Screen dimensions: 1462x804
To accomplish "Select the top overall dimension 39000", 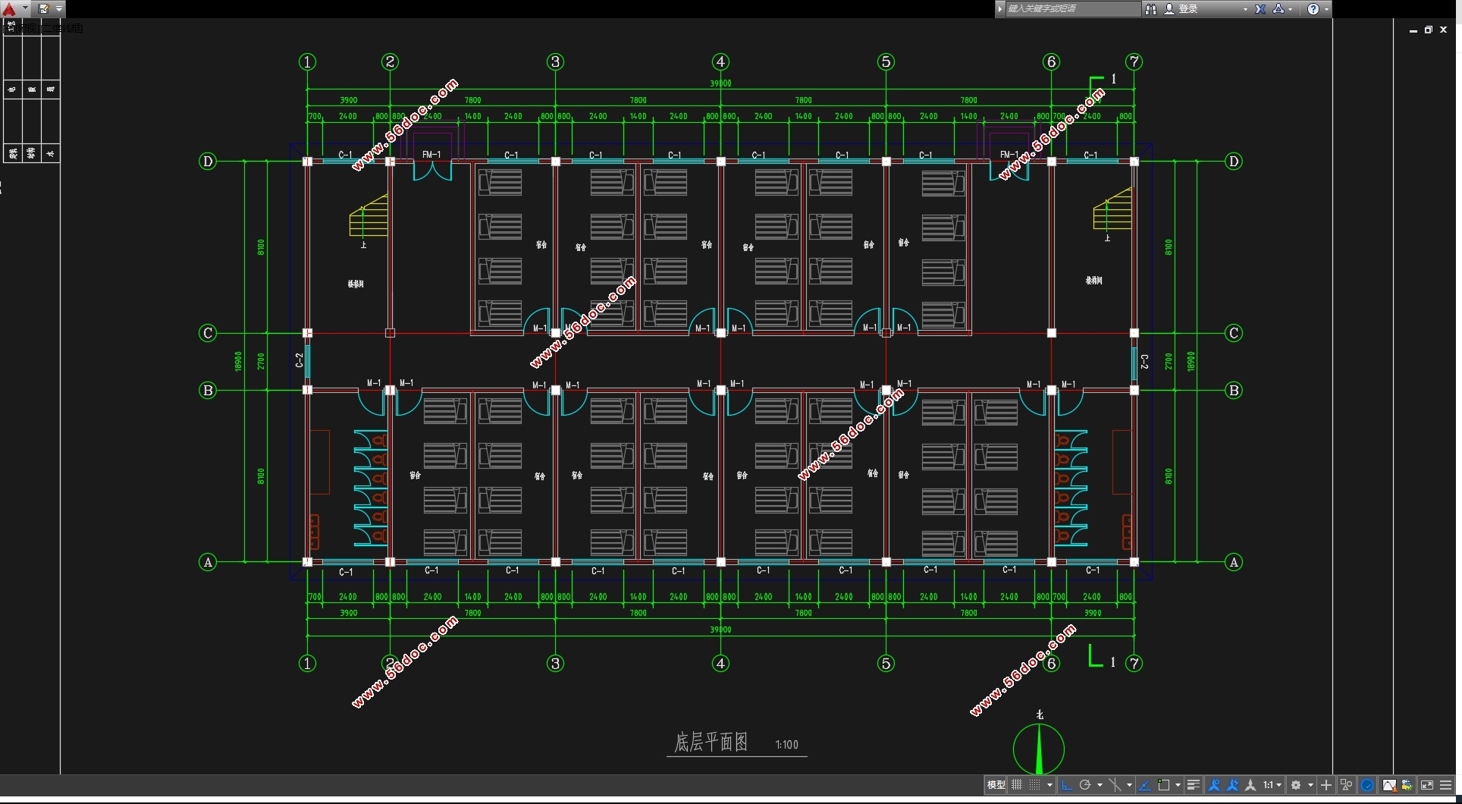I will click(720, 83).
